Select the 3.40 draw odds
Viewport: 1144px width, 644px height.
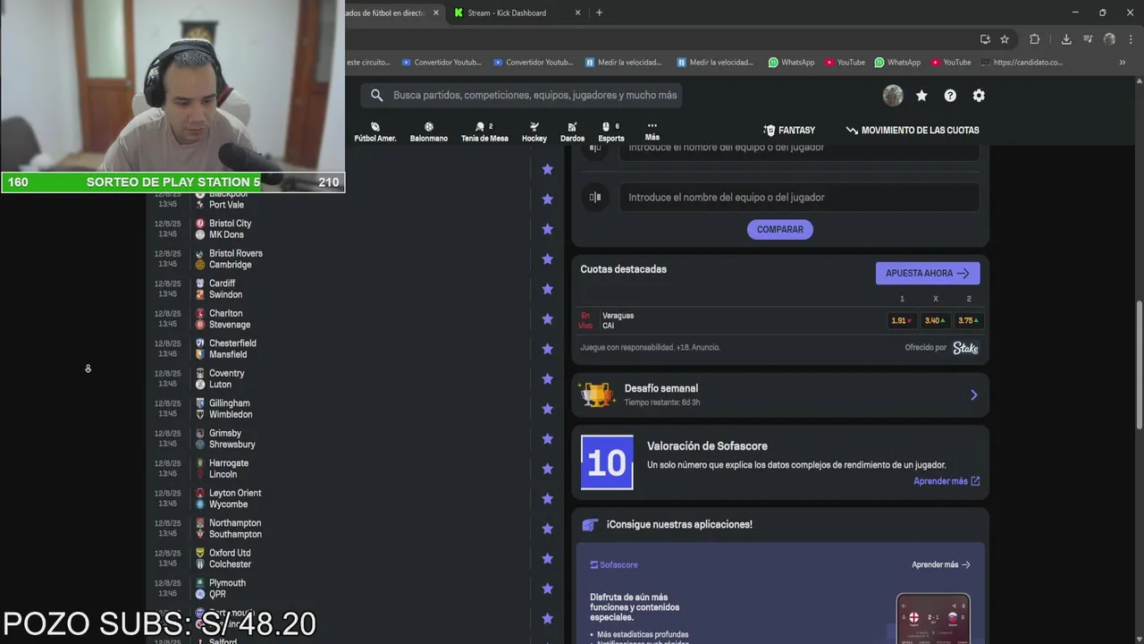(935, 320)
